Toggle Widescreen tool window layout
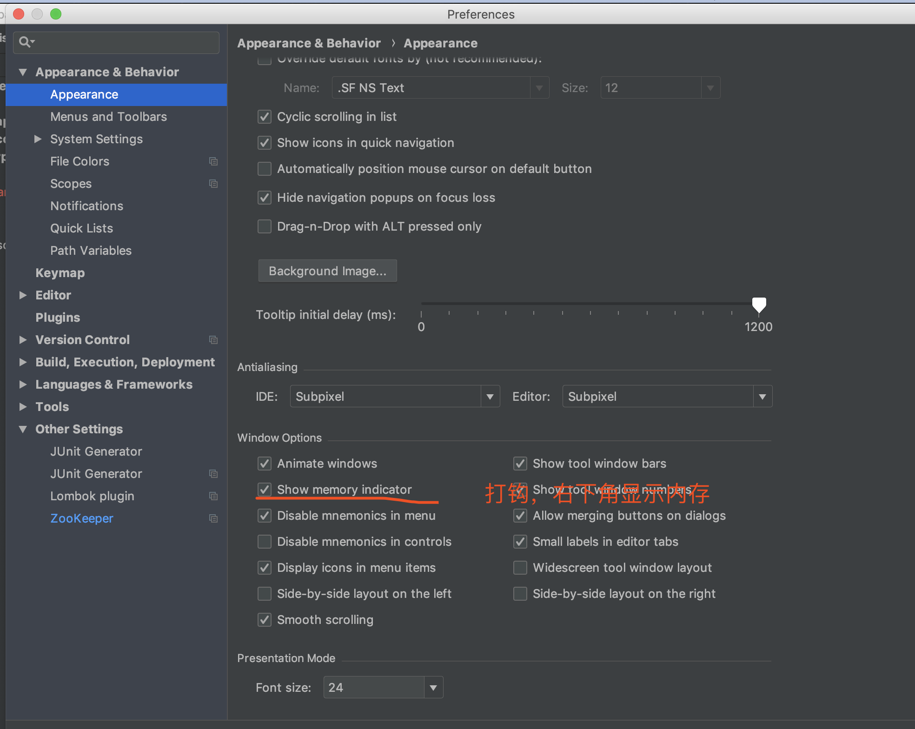 (x=520, y=568)
